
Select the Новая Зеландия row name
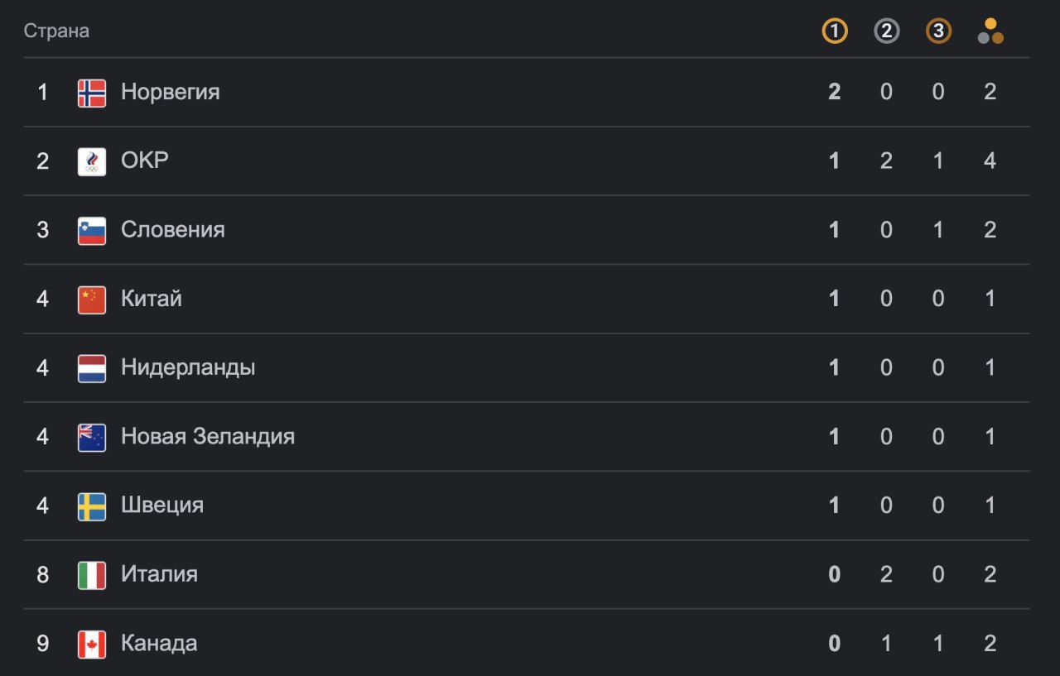pos(208,436)
